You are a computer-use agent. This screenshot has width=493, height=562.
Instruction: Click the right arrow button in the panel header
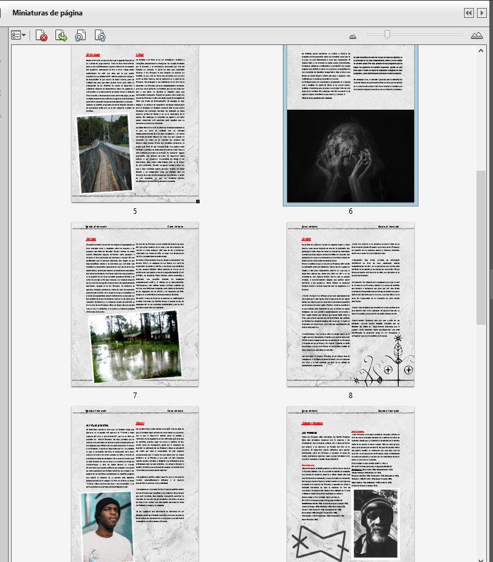(x=481, y=13)
